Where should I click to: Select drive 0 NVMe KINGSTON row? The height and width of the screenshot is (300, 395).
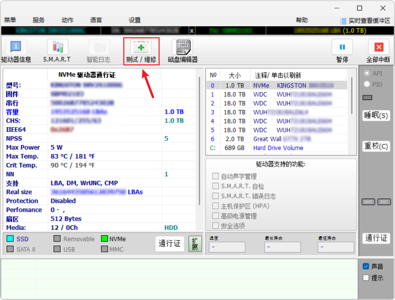point(276,85)
